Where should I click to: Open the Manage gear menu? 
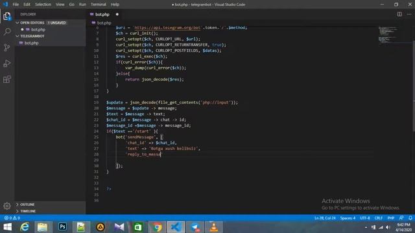coord(7,206)
